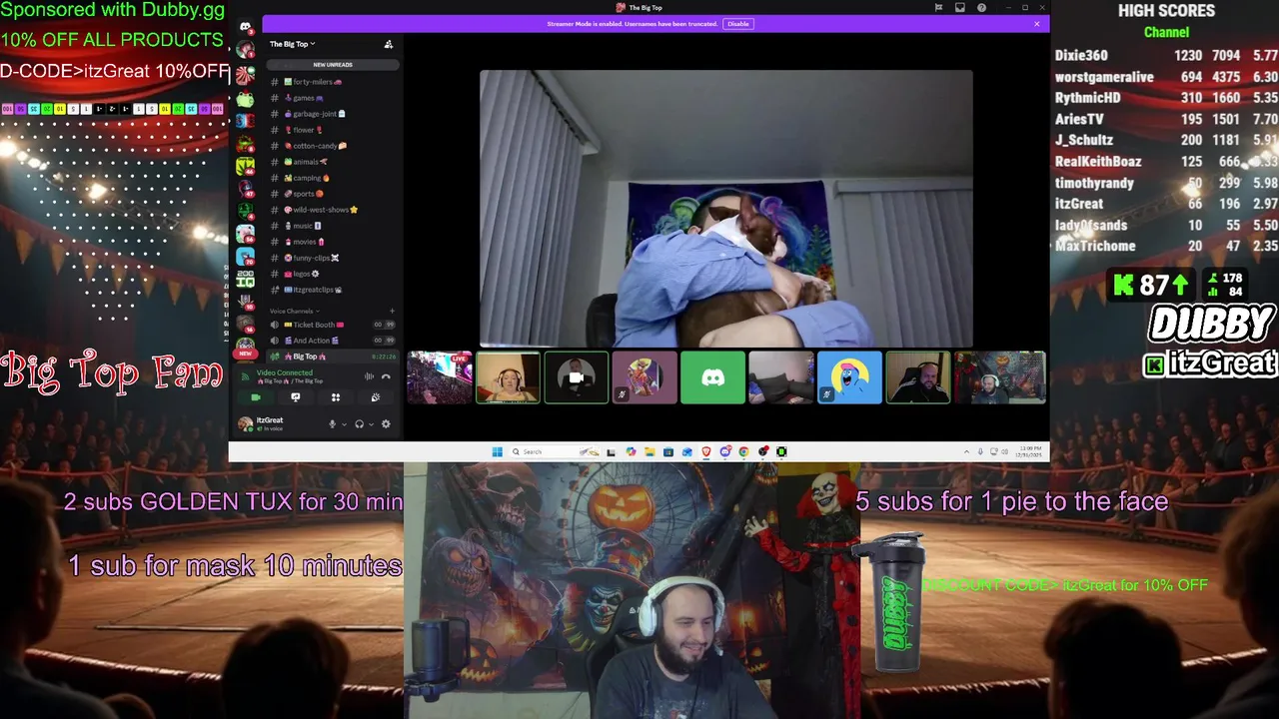Open the cotton-candy channel
The image size is (1279, 719).
334,146
